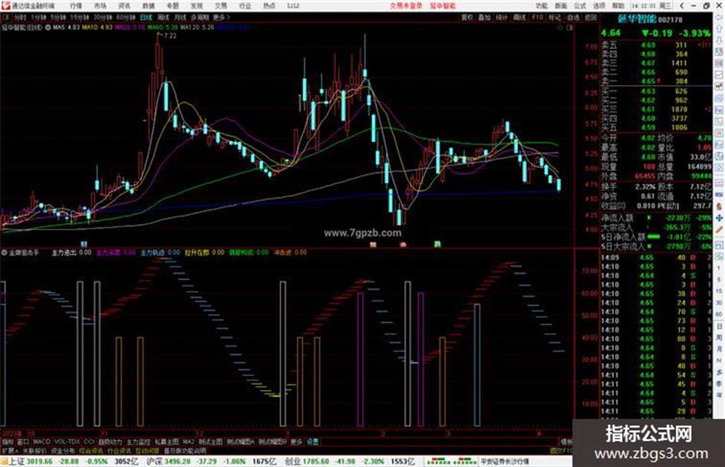The width and height of the screenshot is (725, 467).
Task: Open the 多周期 multi-period view
Action: pyautogui.click(x=199, y=17)
